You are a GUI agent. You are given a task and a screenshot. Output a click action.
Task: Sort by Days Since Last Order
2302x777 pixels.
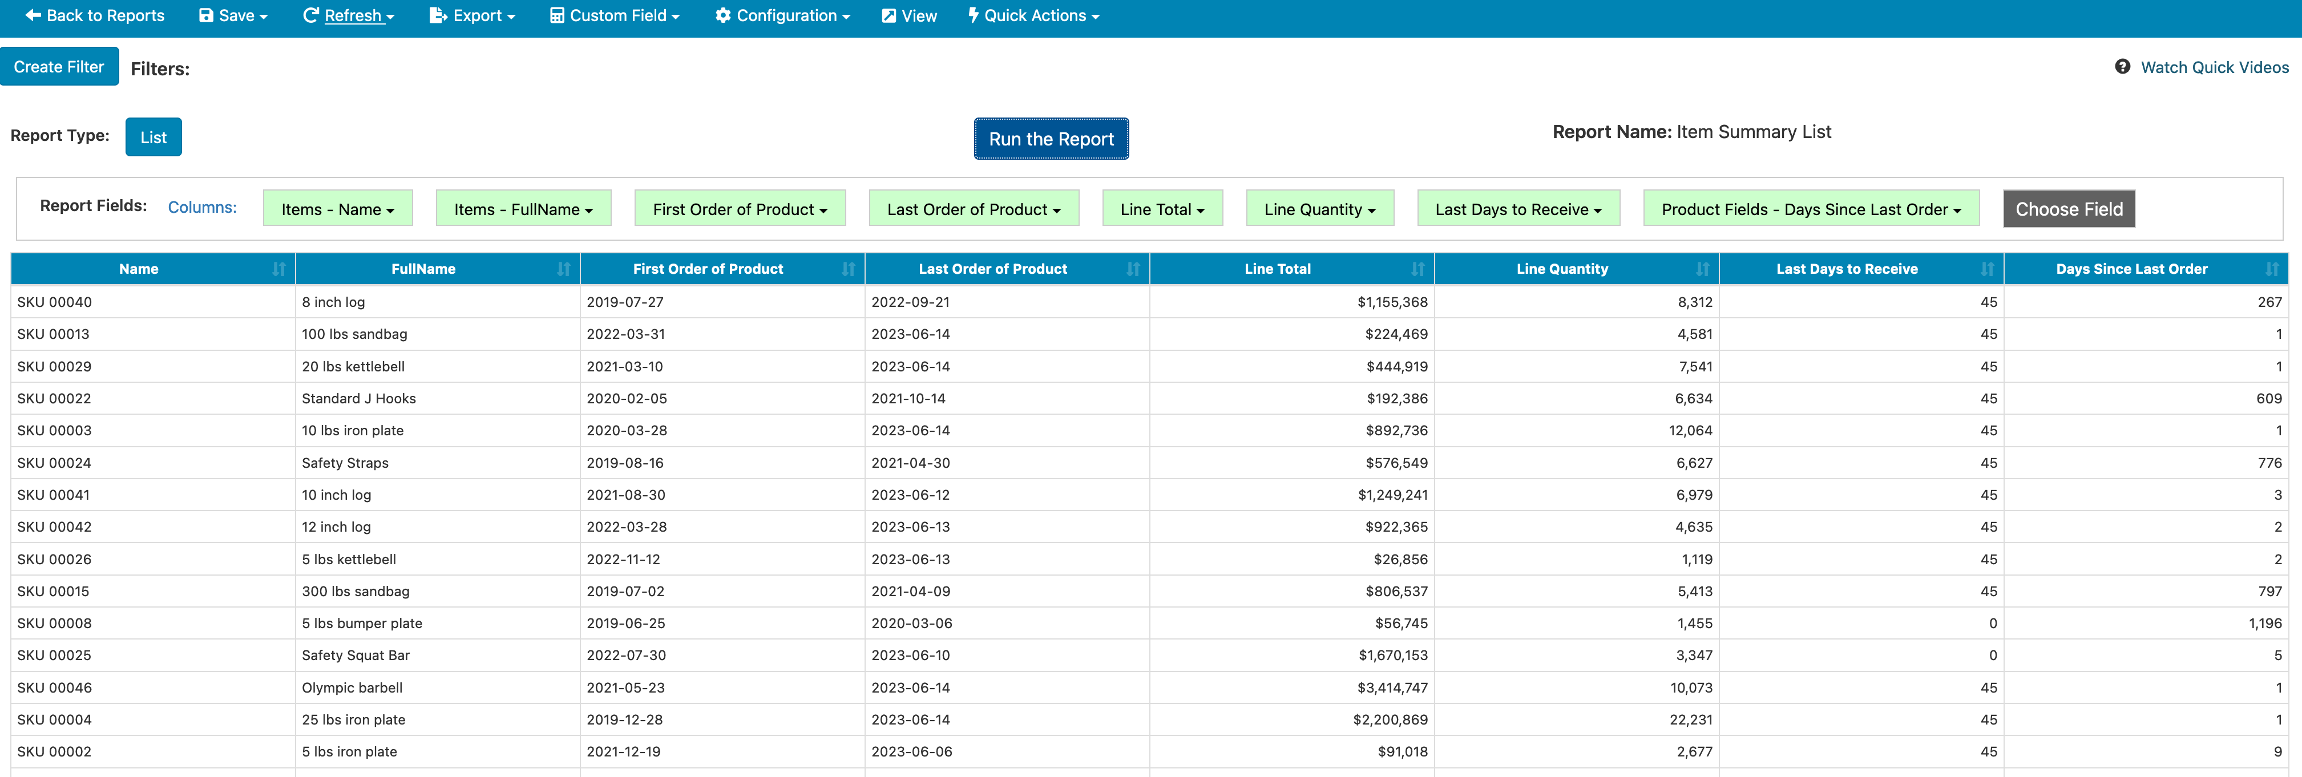[2272, 269]
